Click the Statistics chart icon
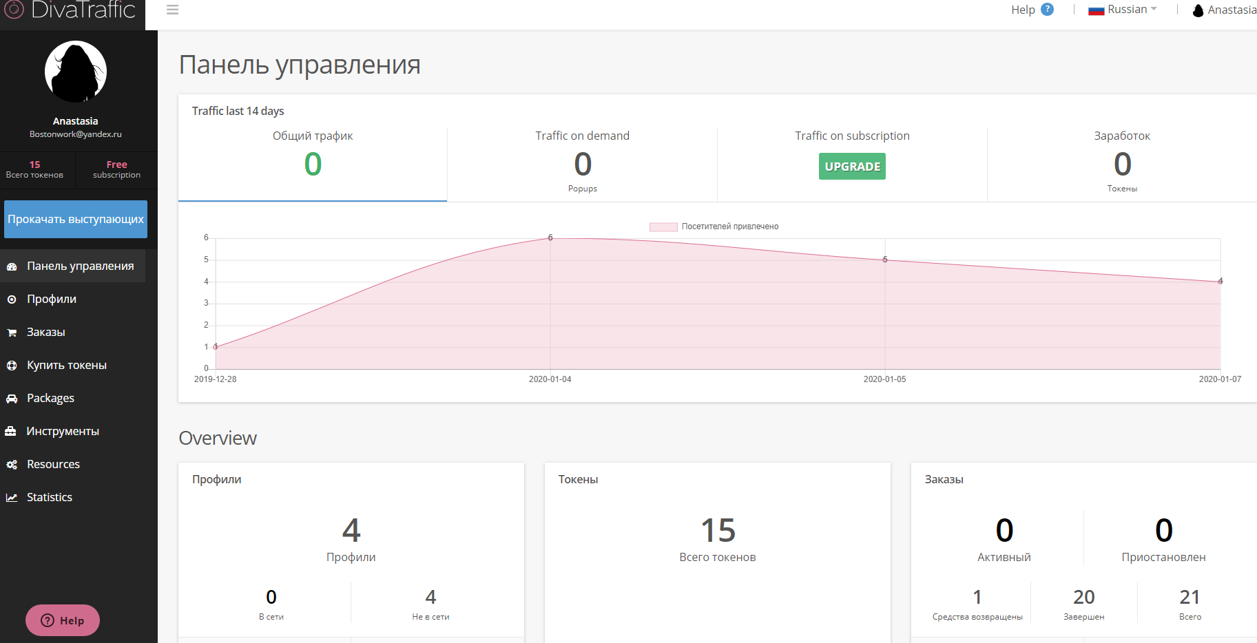Screen dimensions: 1257x643 coord(12,498)
